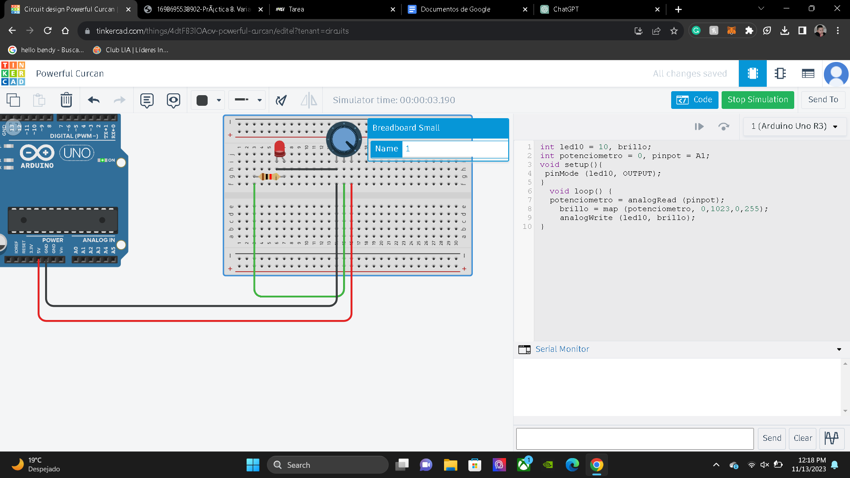
Task: Click debugger step-over icon
Action: pyautogui.click(x=723, y=127)
